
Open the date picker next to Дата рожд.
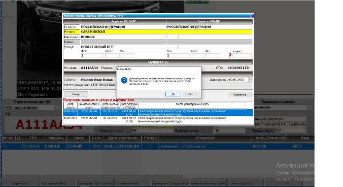[250, 80]
